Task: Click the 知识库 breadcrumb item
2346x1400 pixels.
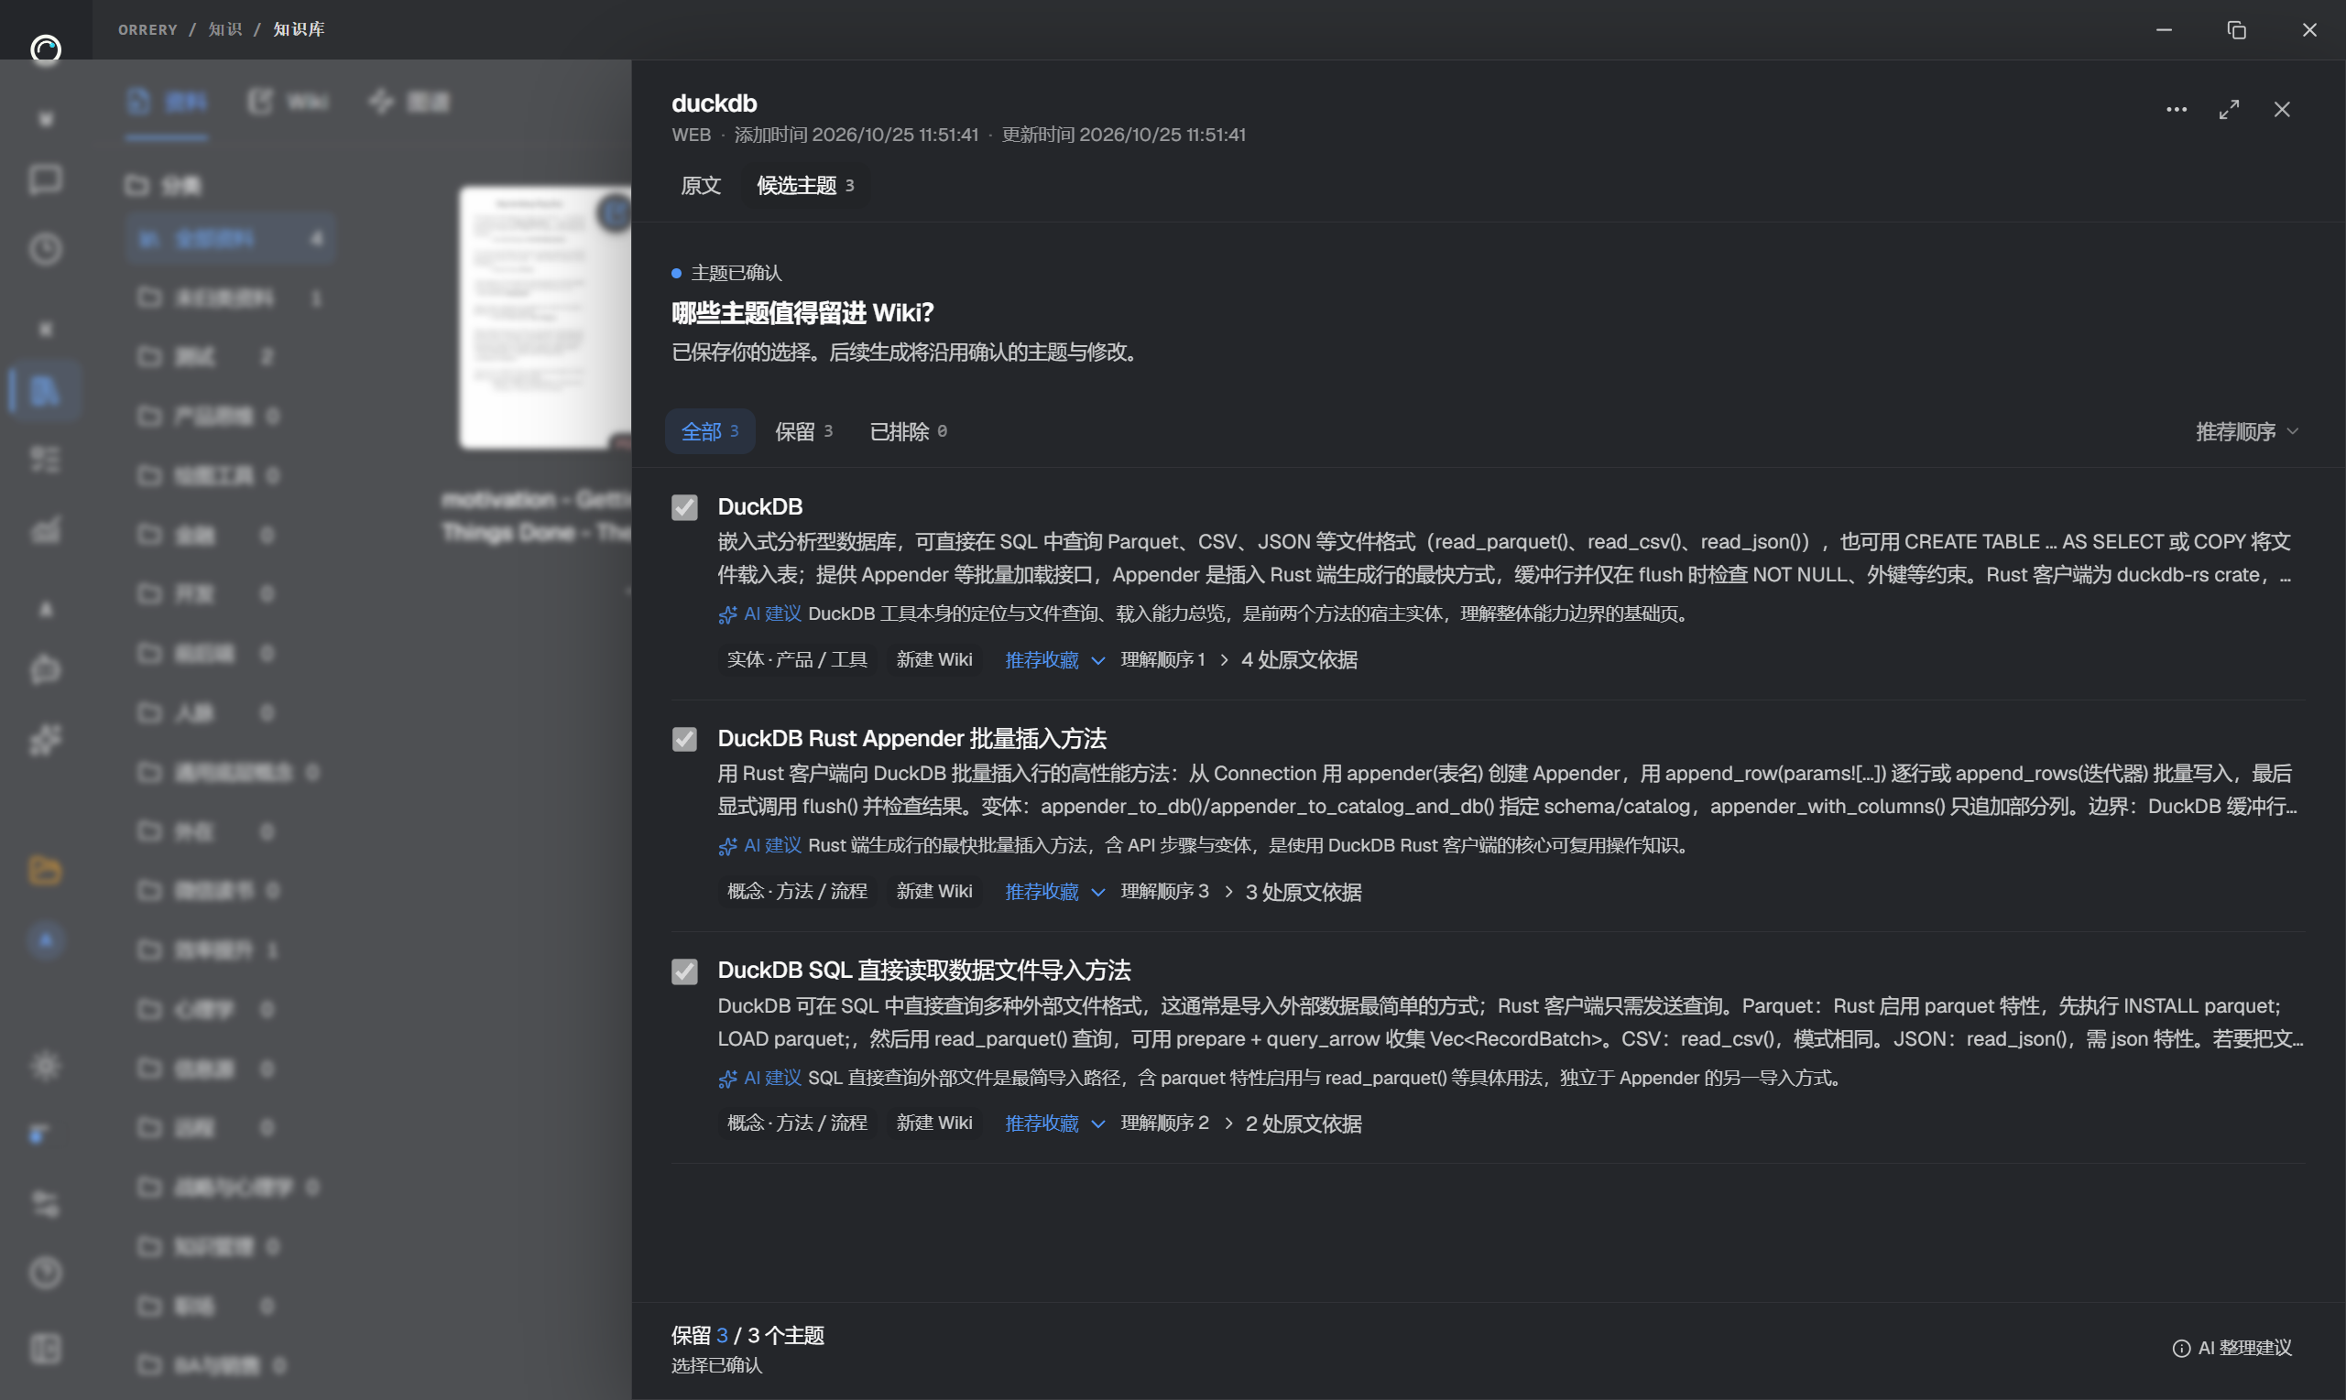Action: tap(299, 29)
